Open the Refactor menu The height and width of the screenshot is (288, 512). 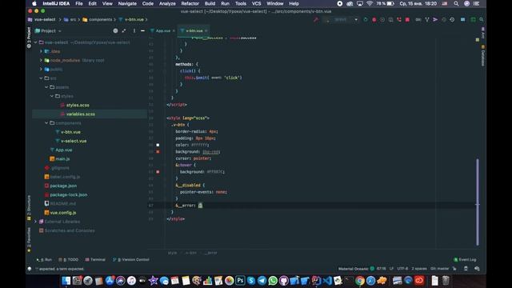[190, 3]
